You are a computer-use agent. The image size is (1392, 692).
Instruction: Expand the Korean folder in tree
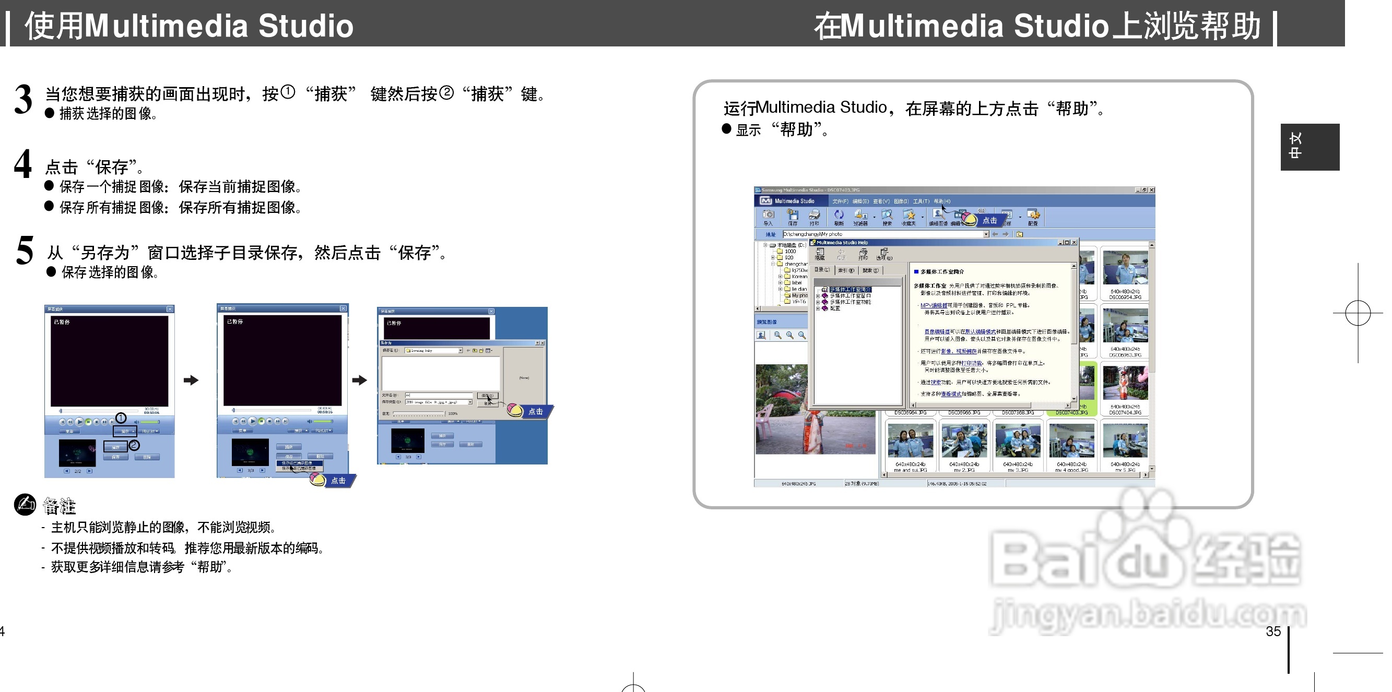[780, 277]
